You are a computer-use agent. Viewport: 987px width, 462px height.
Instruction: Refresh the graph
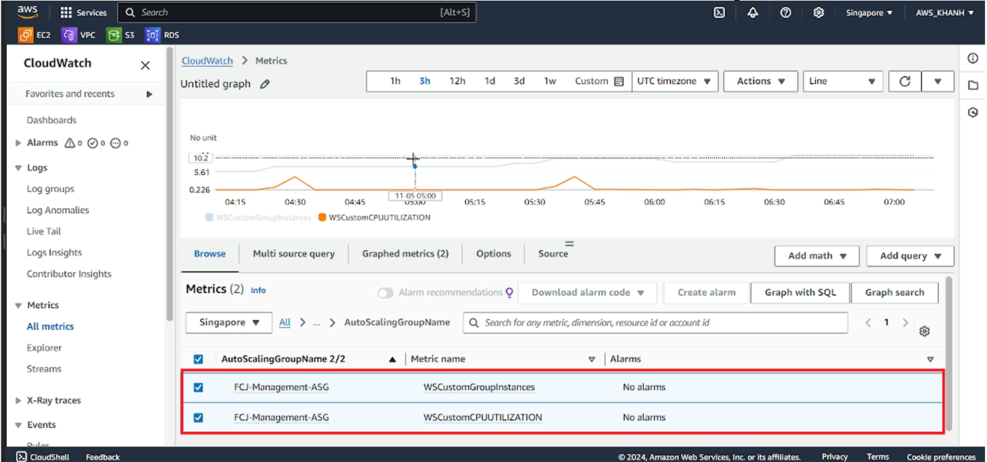point(904,81)
